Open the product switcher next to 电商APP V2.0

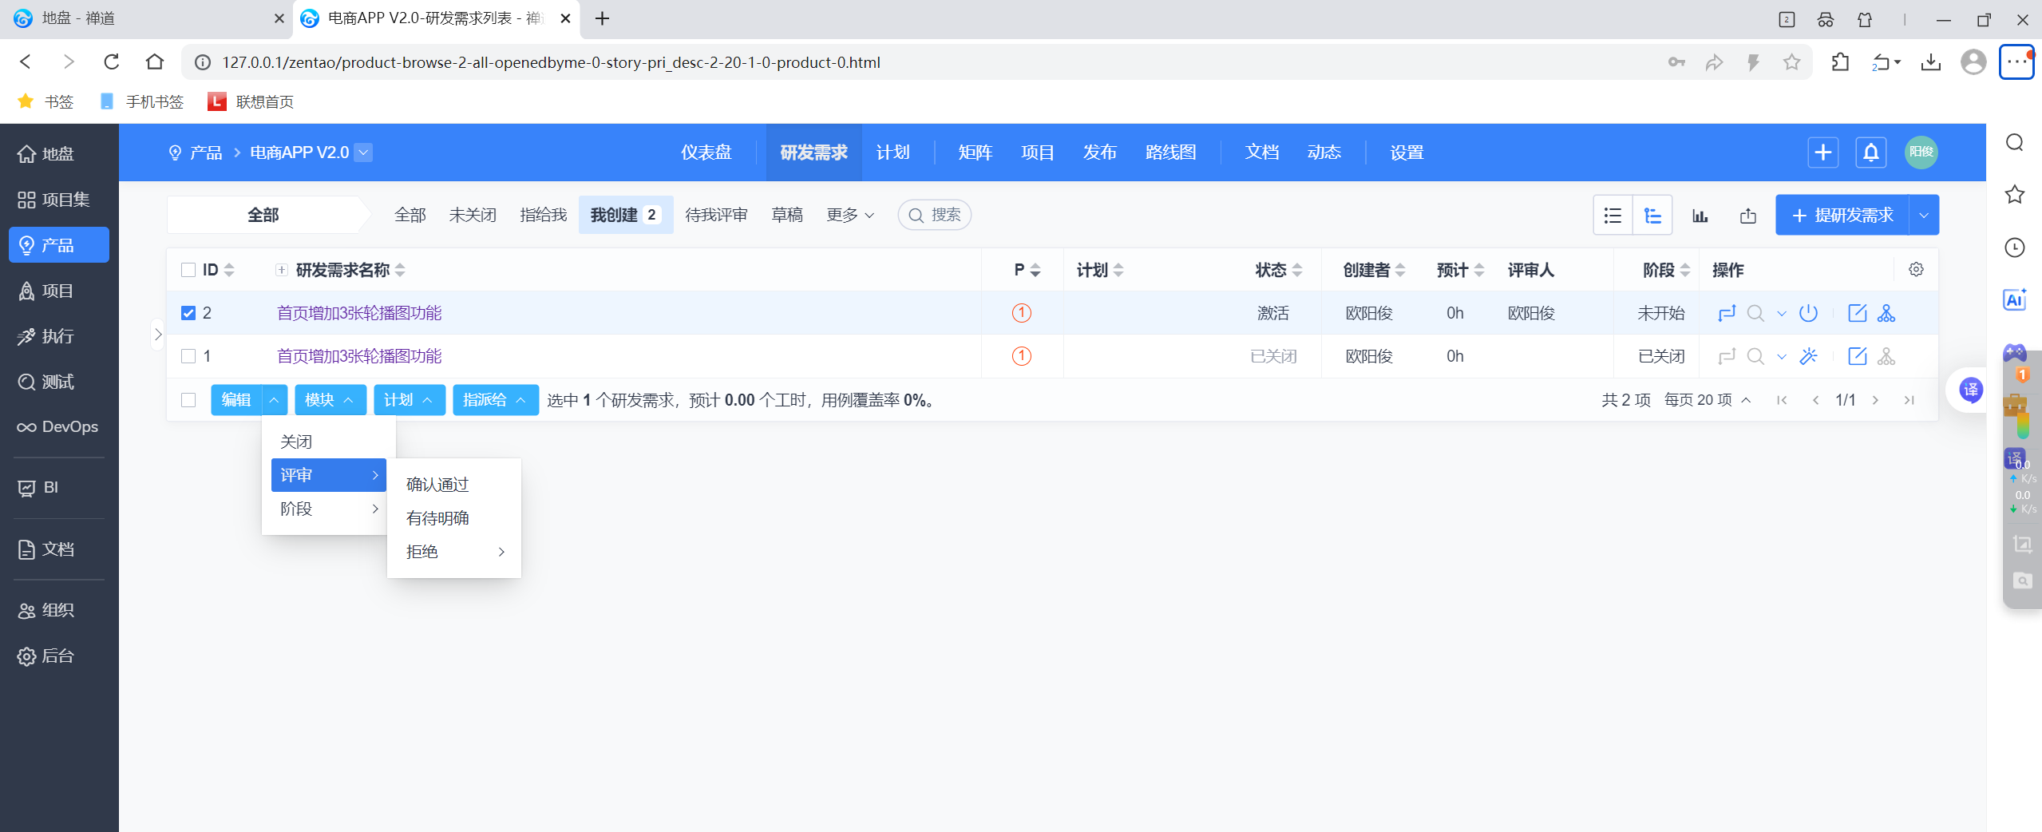364,153
